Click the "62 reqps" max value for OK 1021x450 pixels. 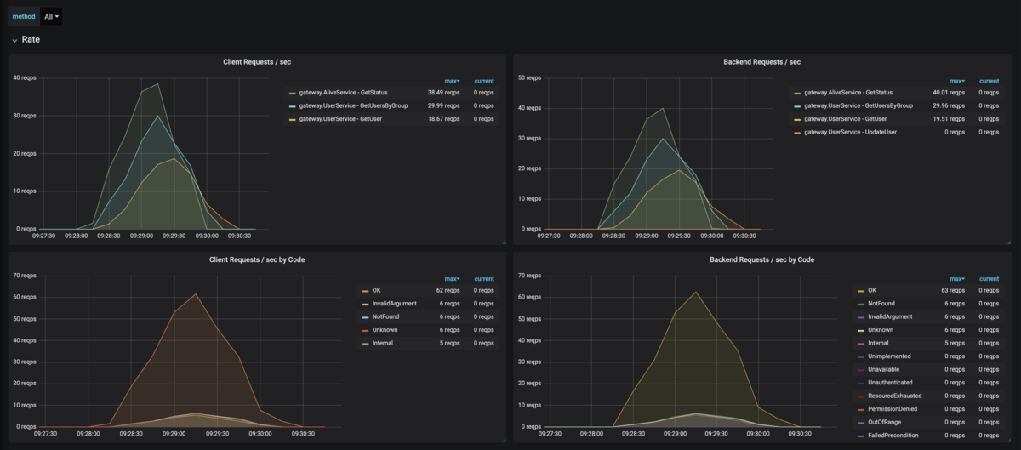[448, 290]
